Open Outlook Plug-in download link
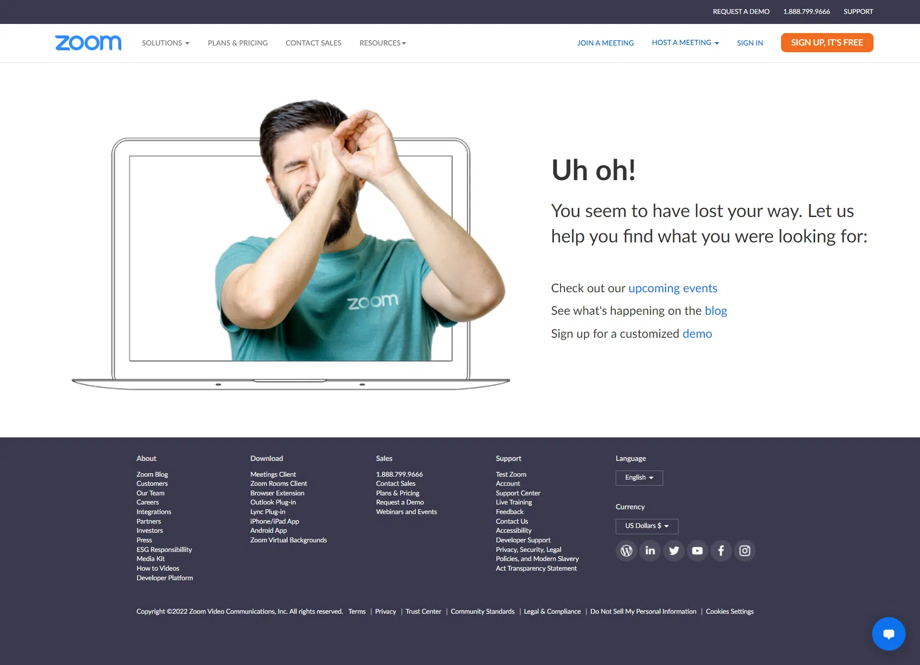 coord(273,502)
